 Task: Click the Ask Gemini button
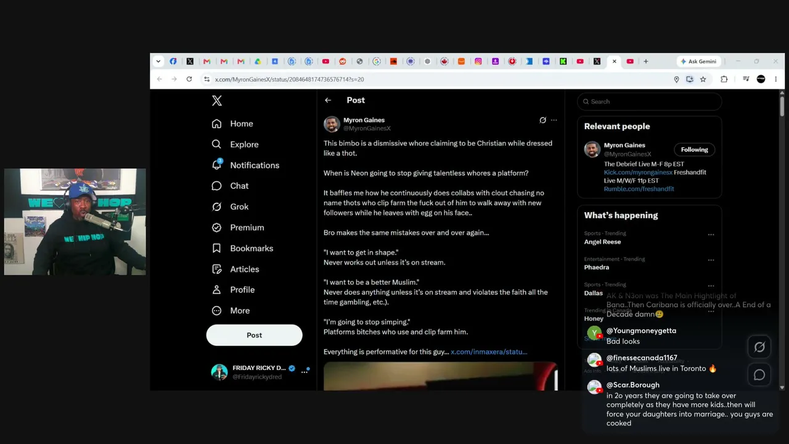tap(698, 61)
